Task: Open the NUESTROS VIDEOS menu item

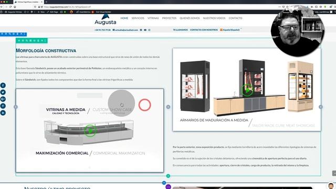Action: point(214,18)
